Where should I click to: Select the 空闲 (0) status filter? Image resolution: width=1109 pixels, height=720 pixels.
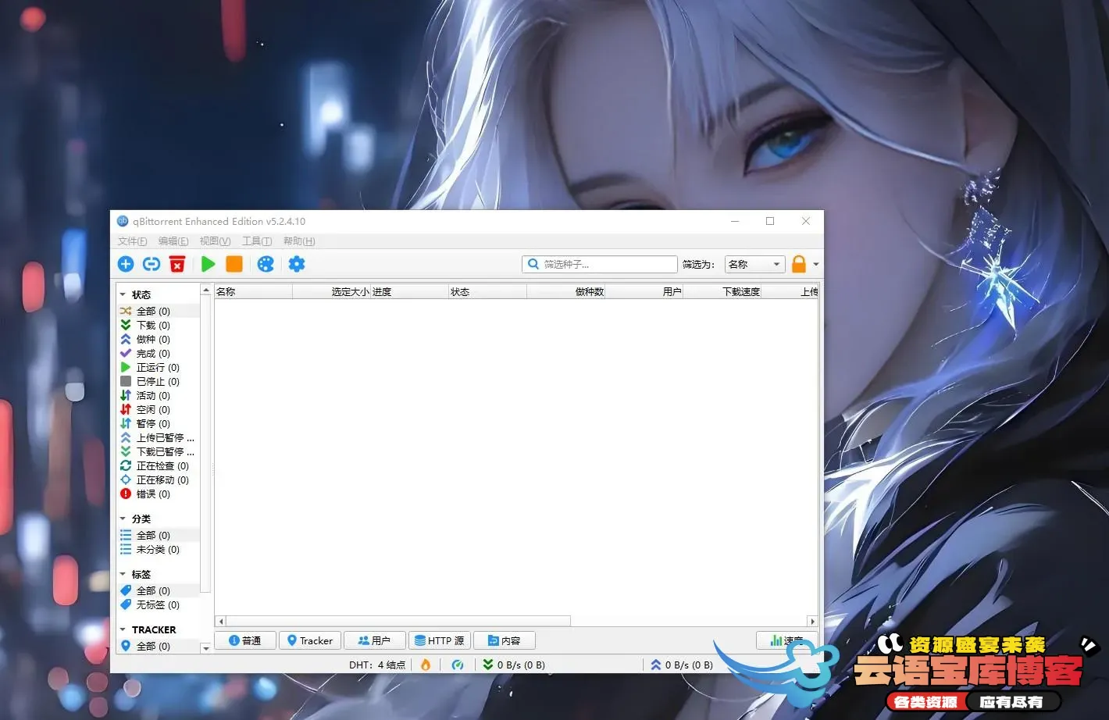159,409
